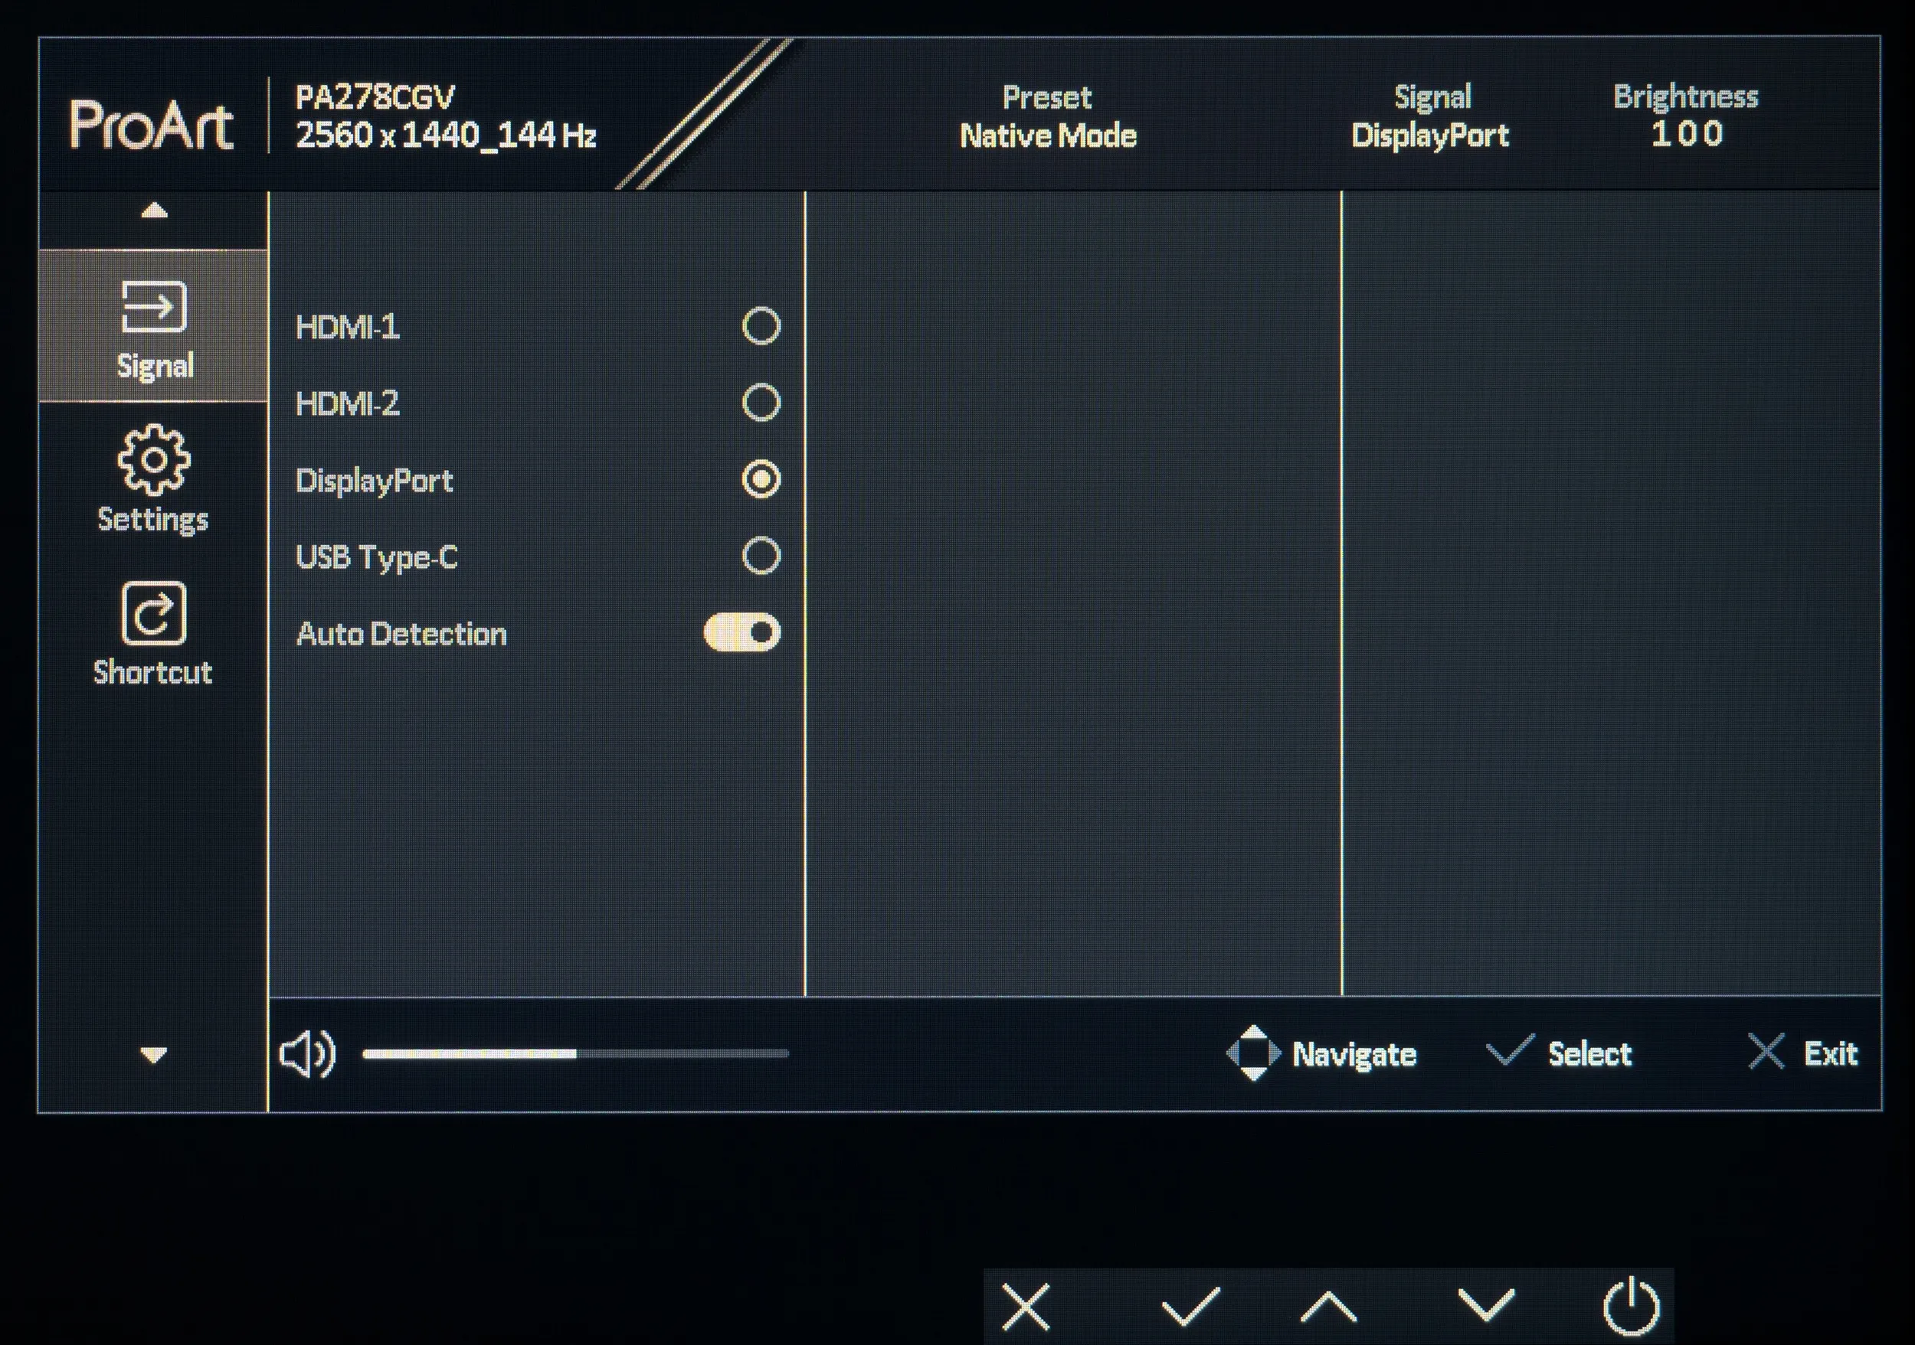This screenshot has width=1915, height=1345.
Task: Open the Settings gear icon
Action: [153, 460]
